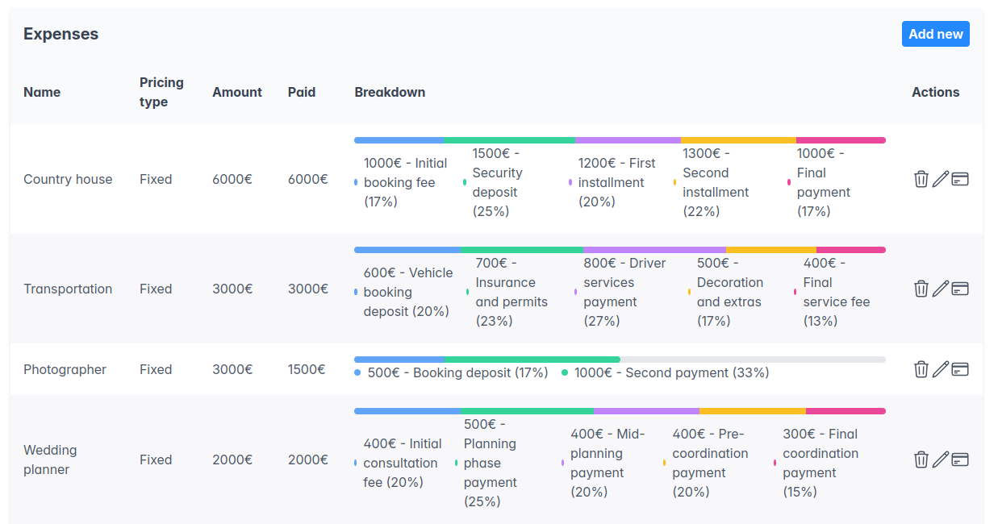Image resolution: width=998 pixels, height=524 pixels.
Task: Select the Country house expense name
Action: (x=68, y=179)
